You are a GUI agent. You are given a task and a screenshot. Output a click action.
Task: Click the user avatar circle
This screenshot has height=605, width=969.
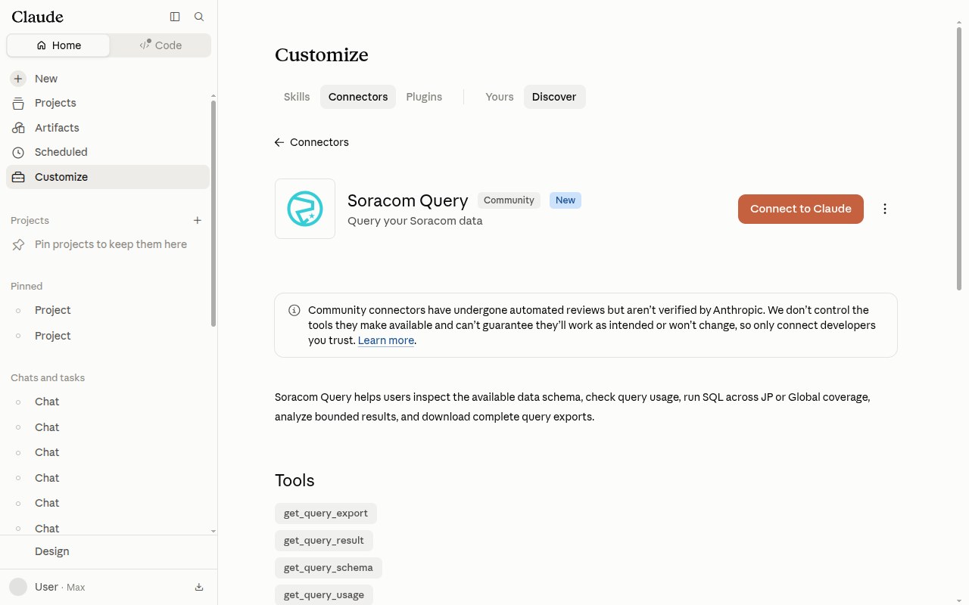point(18,587)
